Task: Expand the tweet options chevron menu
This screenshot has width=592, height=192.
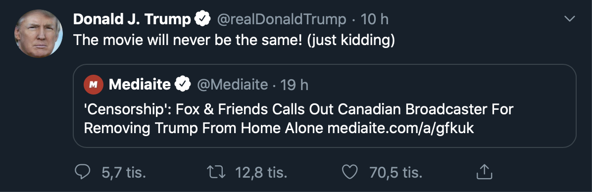Action: [569, 18]
